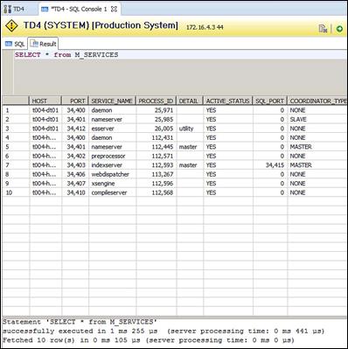This screenshot has height=349, width=348.
Task: Click the 'successfully executed' status line
Action: click(x=164, y=331)
